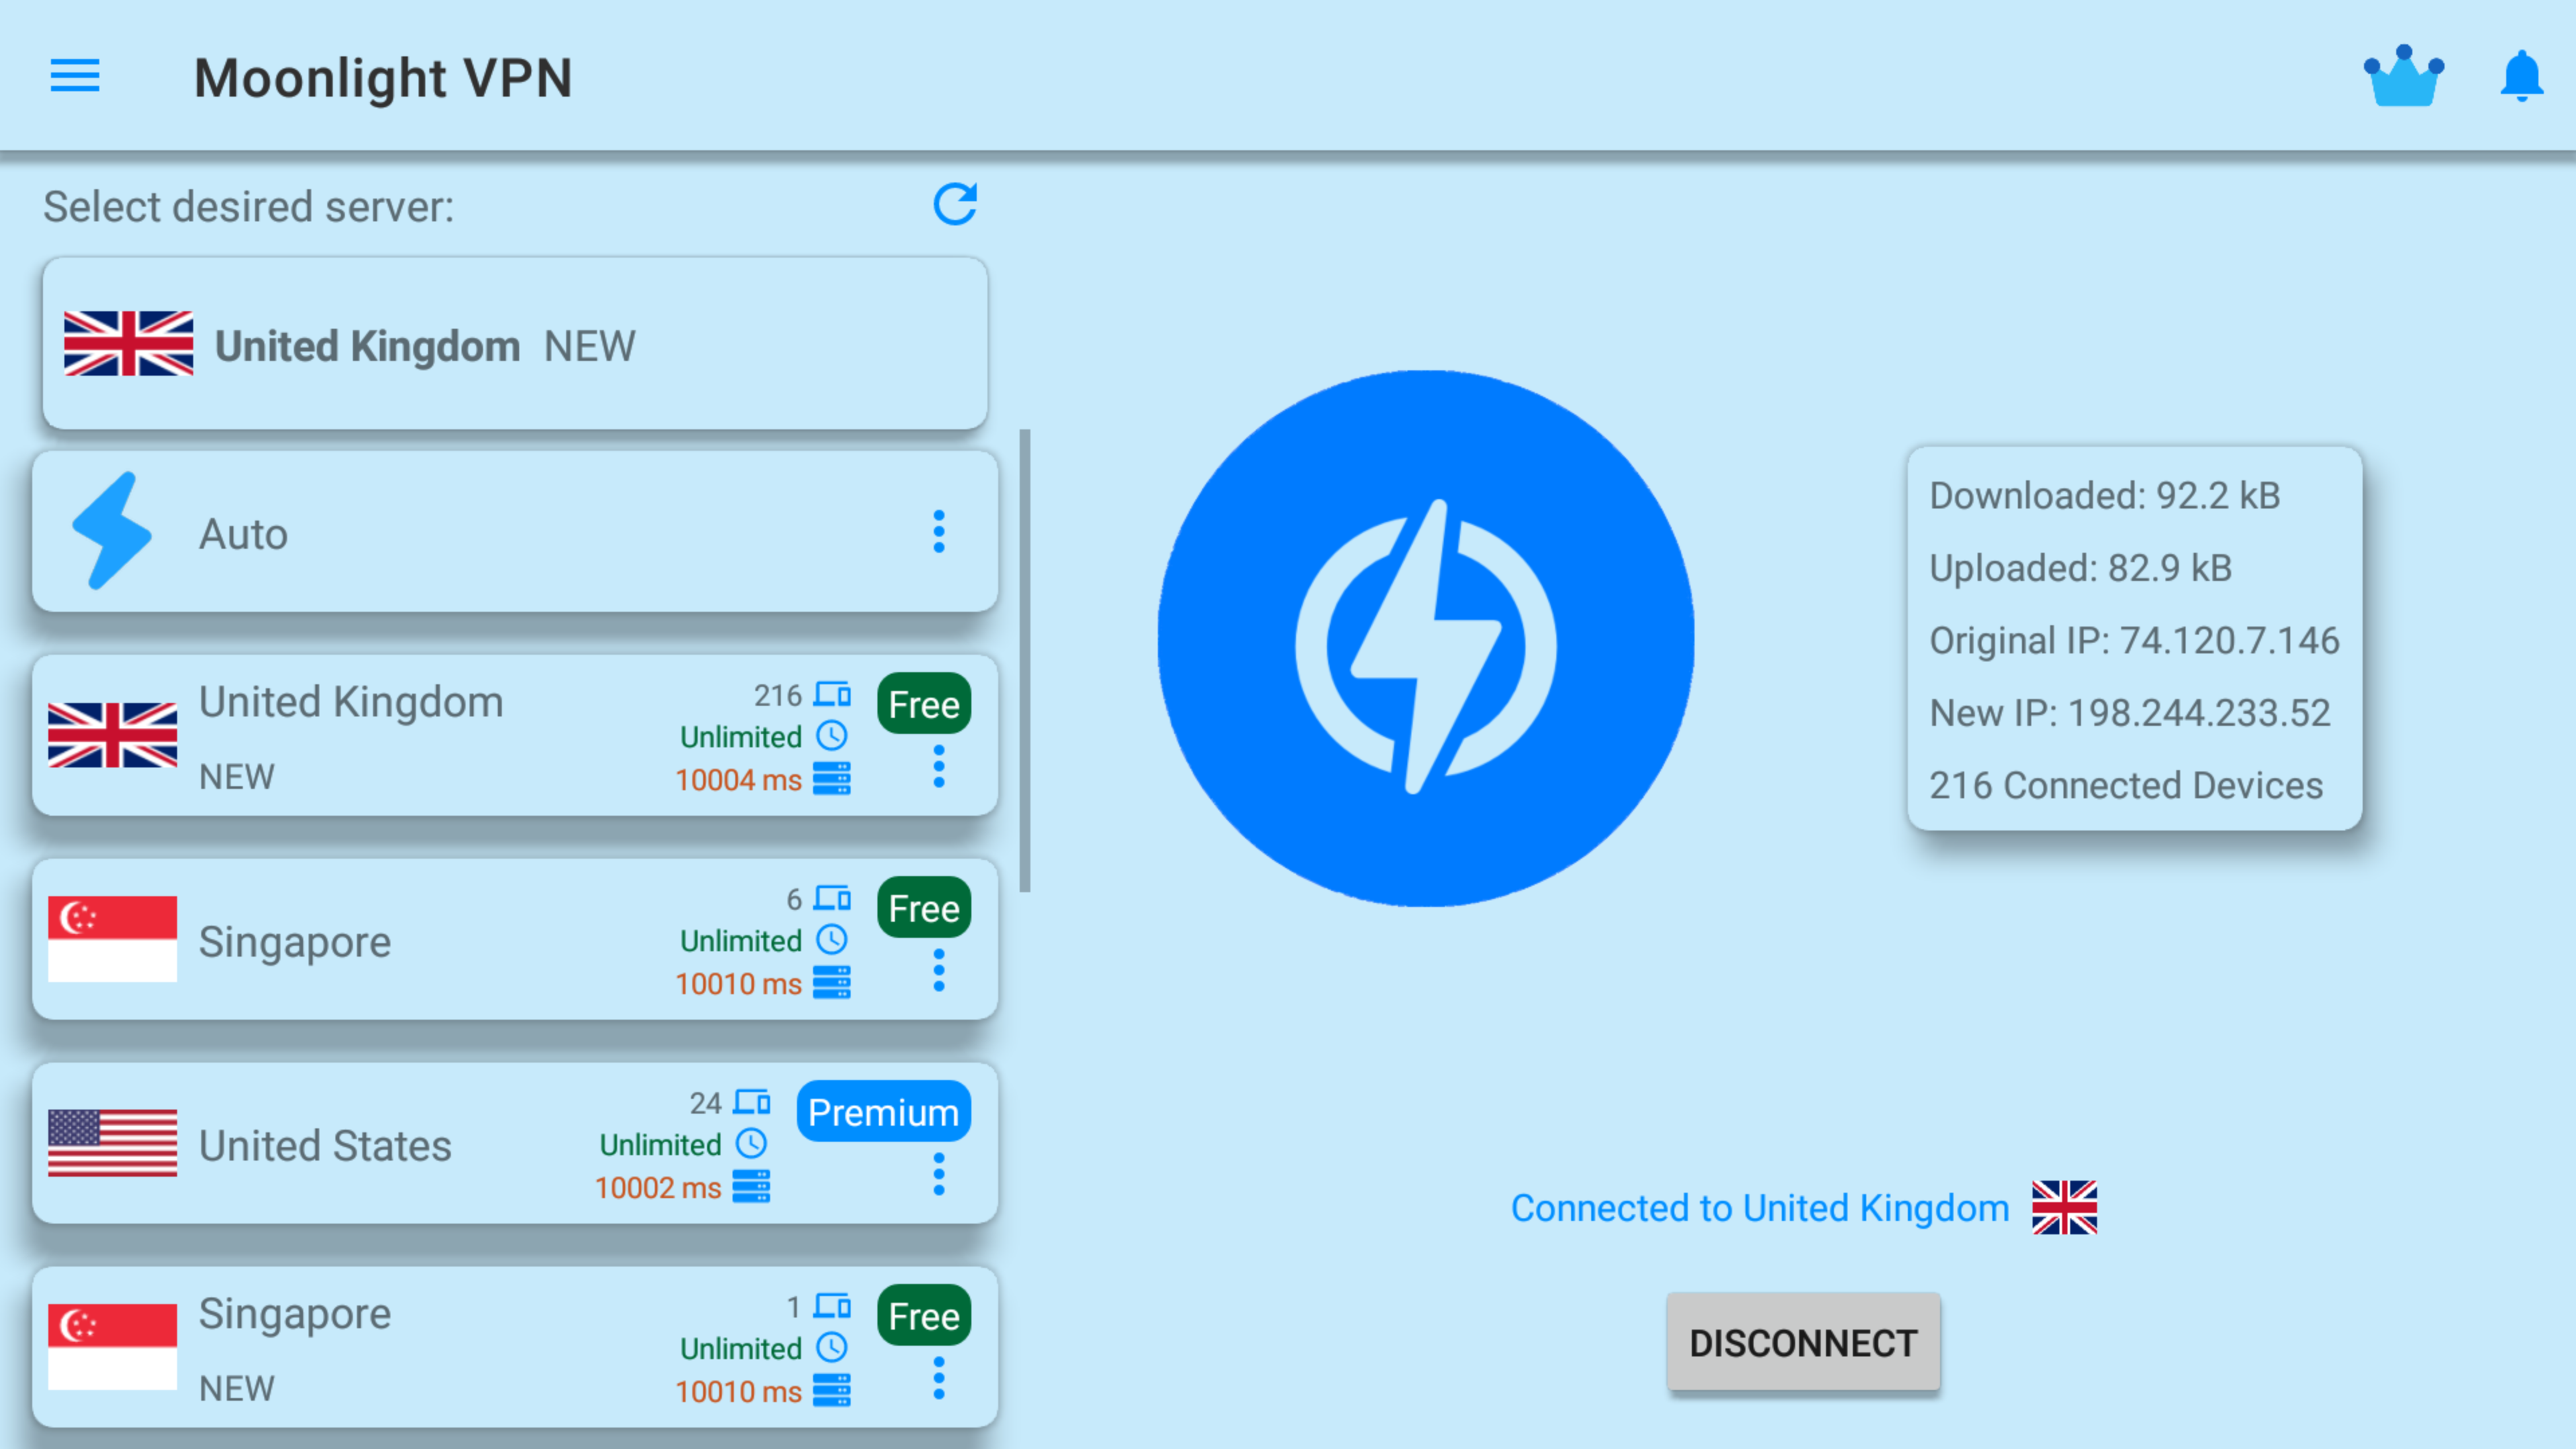Click the Uploaded: 82.9 kB stat
The image size is (2576, 1449).
(2081, 568)
